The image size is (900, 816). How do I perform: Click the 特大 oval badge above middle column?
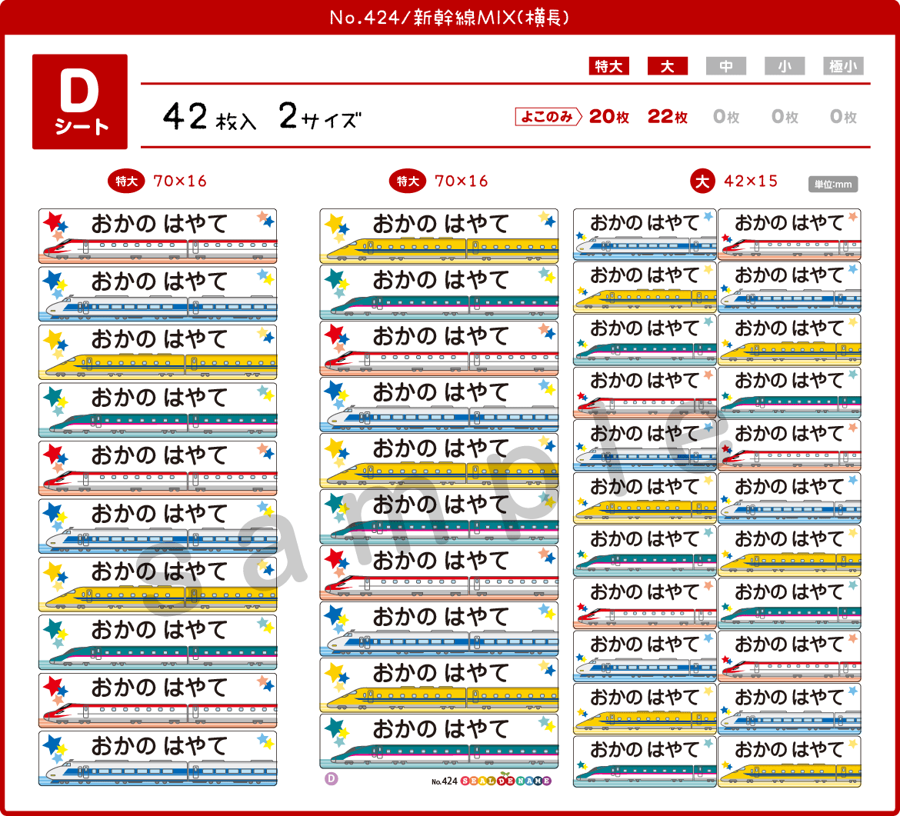tap(408, 182)
